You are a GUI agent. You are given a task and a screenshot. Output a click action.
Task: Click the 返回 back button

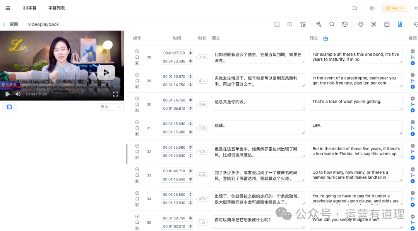[12, 24]
